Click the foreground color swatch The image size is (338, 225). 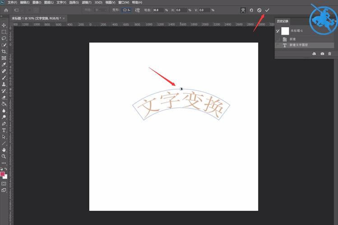(2, 174)
